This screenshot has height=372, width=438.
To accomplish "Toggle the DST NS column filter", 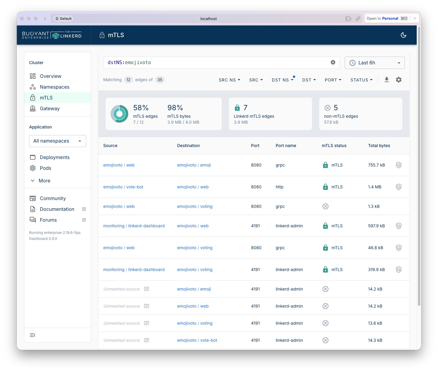I will [x=282, y=80].
